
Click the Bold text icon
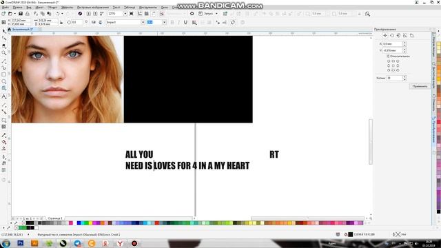pyautogui.click(x=172, y=22)
